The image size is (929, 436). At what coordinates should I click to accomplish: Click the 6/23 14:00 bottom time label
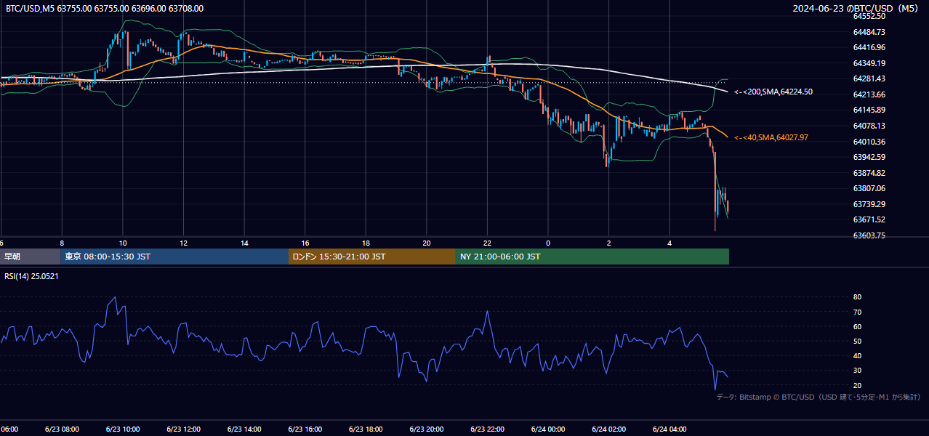click(244, 429)
